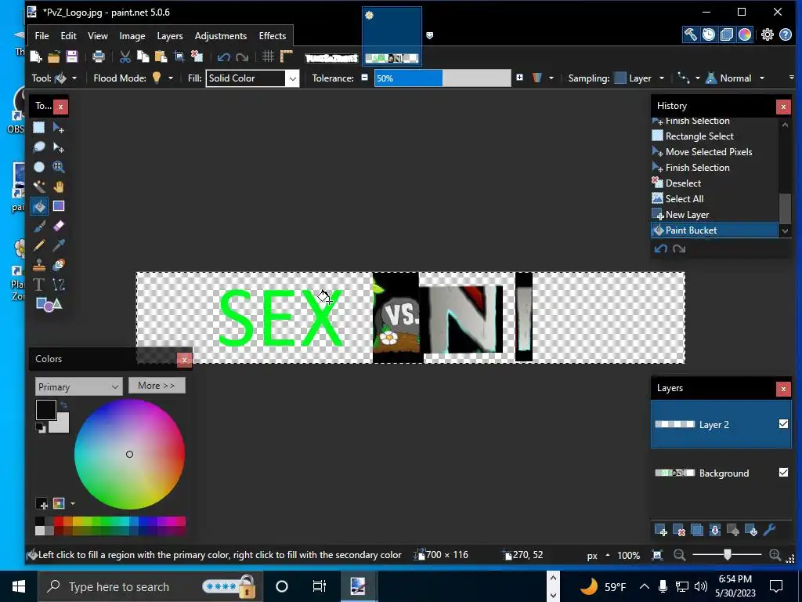802x602 pixels.
Task: Select the Rectangle Select tool
Action: [x=39, y=128]
